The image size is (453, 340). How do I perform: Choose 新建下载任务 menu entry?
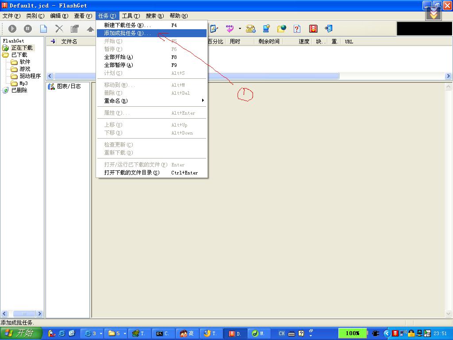point(127,25)
